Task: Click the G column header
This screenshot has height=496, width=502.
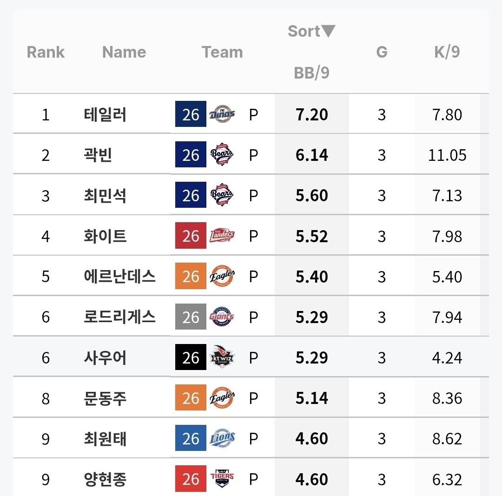Action: [382, 52]
